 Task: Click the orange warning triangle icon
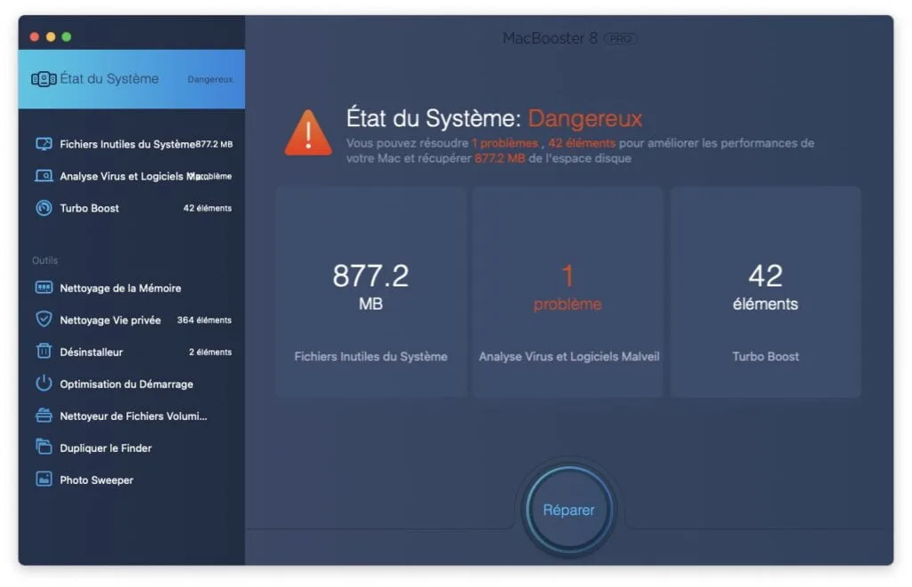308,133
